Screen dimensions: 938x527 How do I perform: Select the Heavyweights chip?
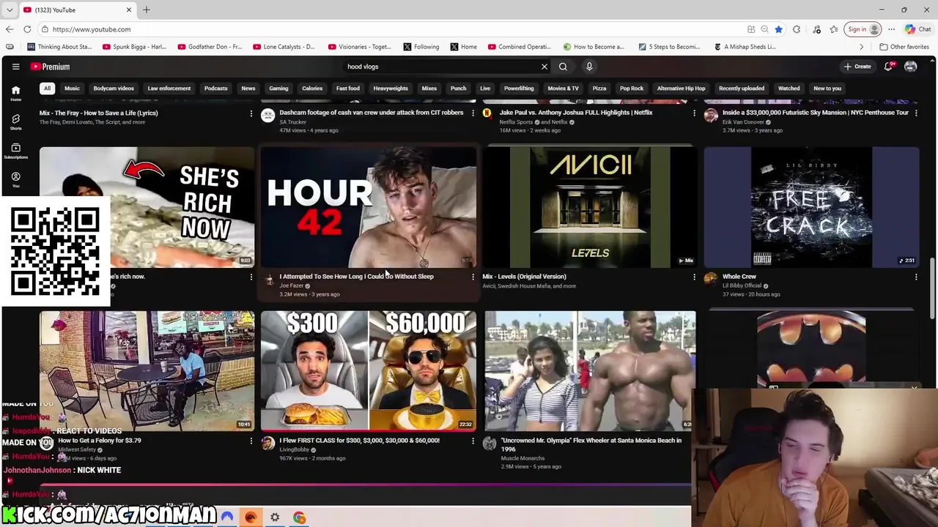391,89
